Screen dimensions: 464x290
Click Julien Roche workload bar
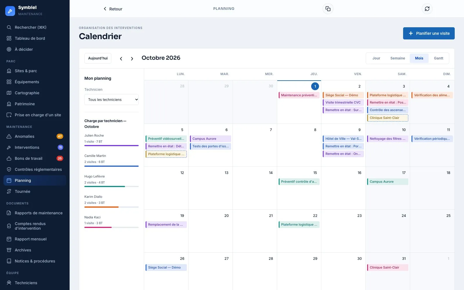111,146
